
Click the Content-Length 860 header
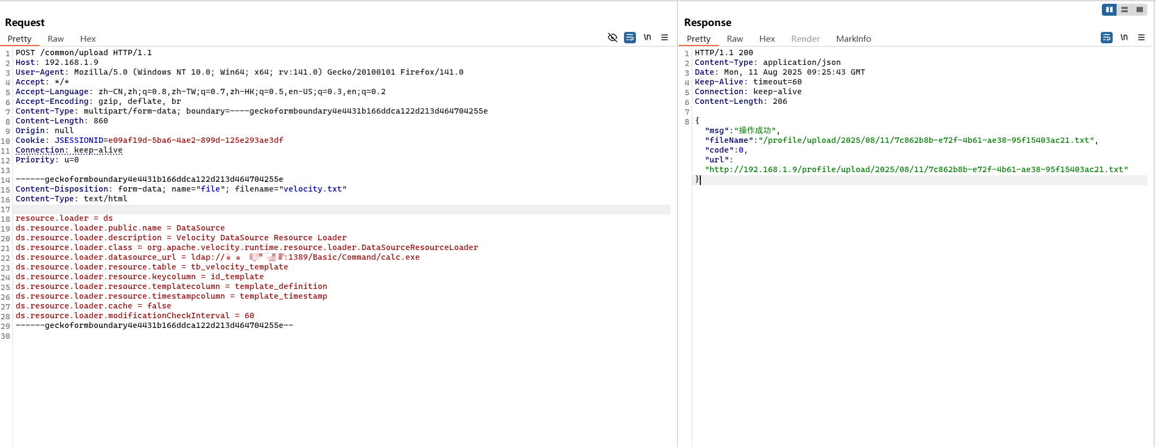click(x=62, y=121)
